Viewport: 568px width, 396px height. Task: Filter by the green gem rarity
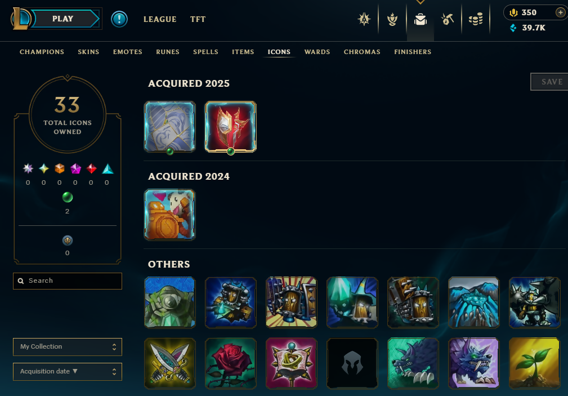click(68, 197)
